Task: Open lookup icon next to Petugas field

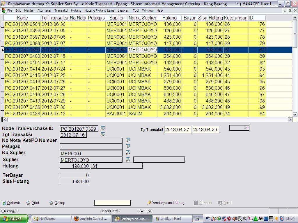Action: 128,146
